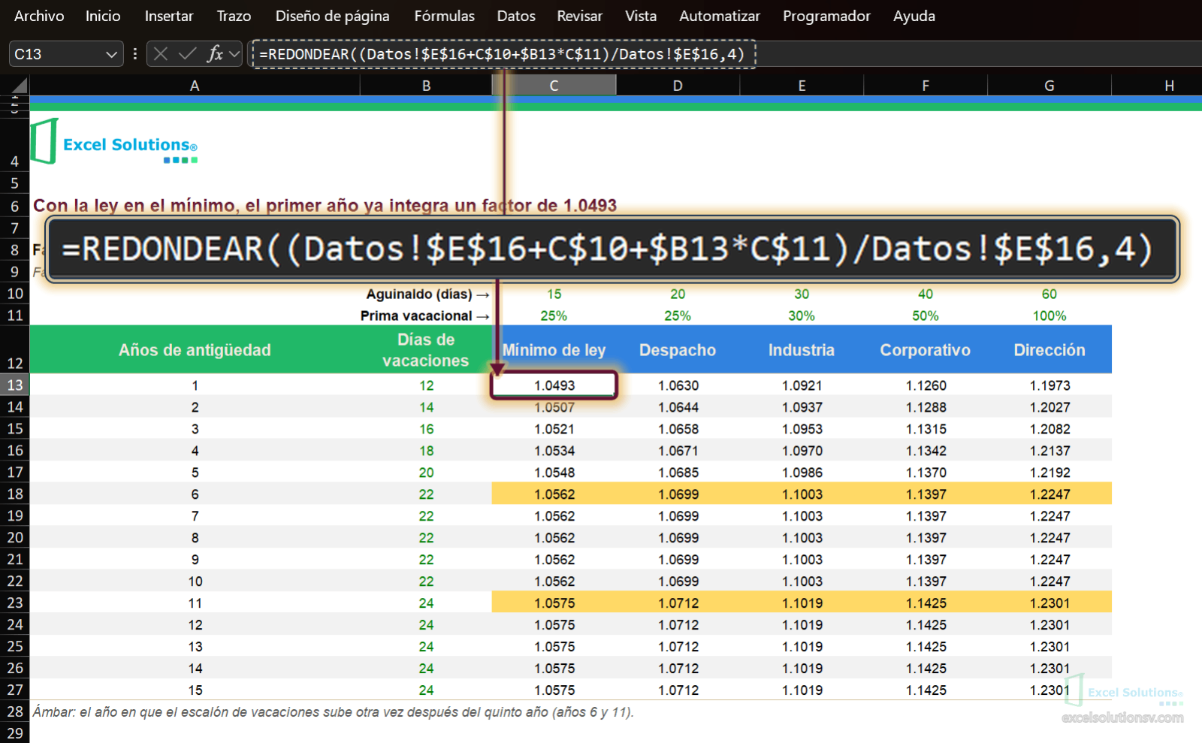Select the 100% prima vacacional cell
The width and height of the screenshot is (1202, 743).
click(1049, 316)
